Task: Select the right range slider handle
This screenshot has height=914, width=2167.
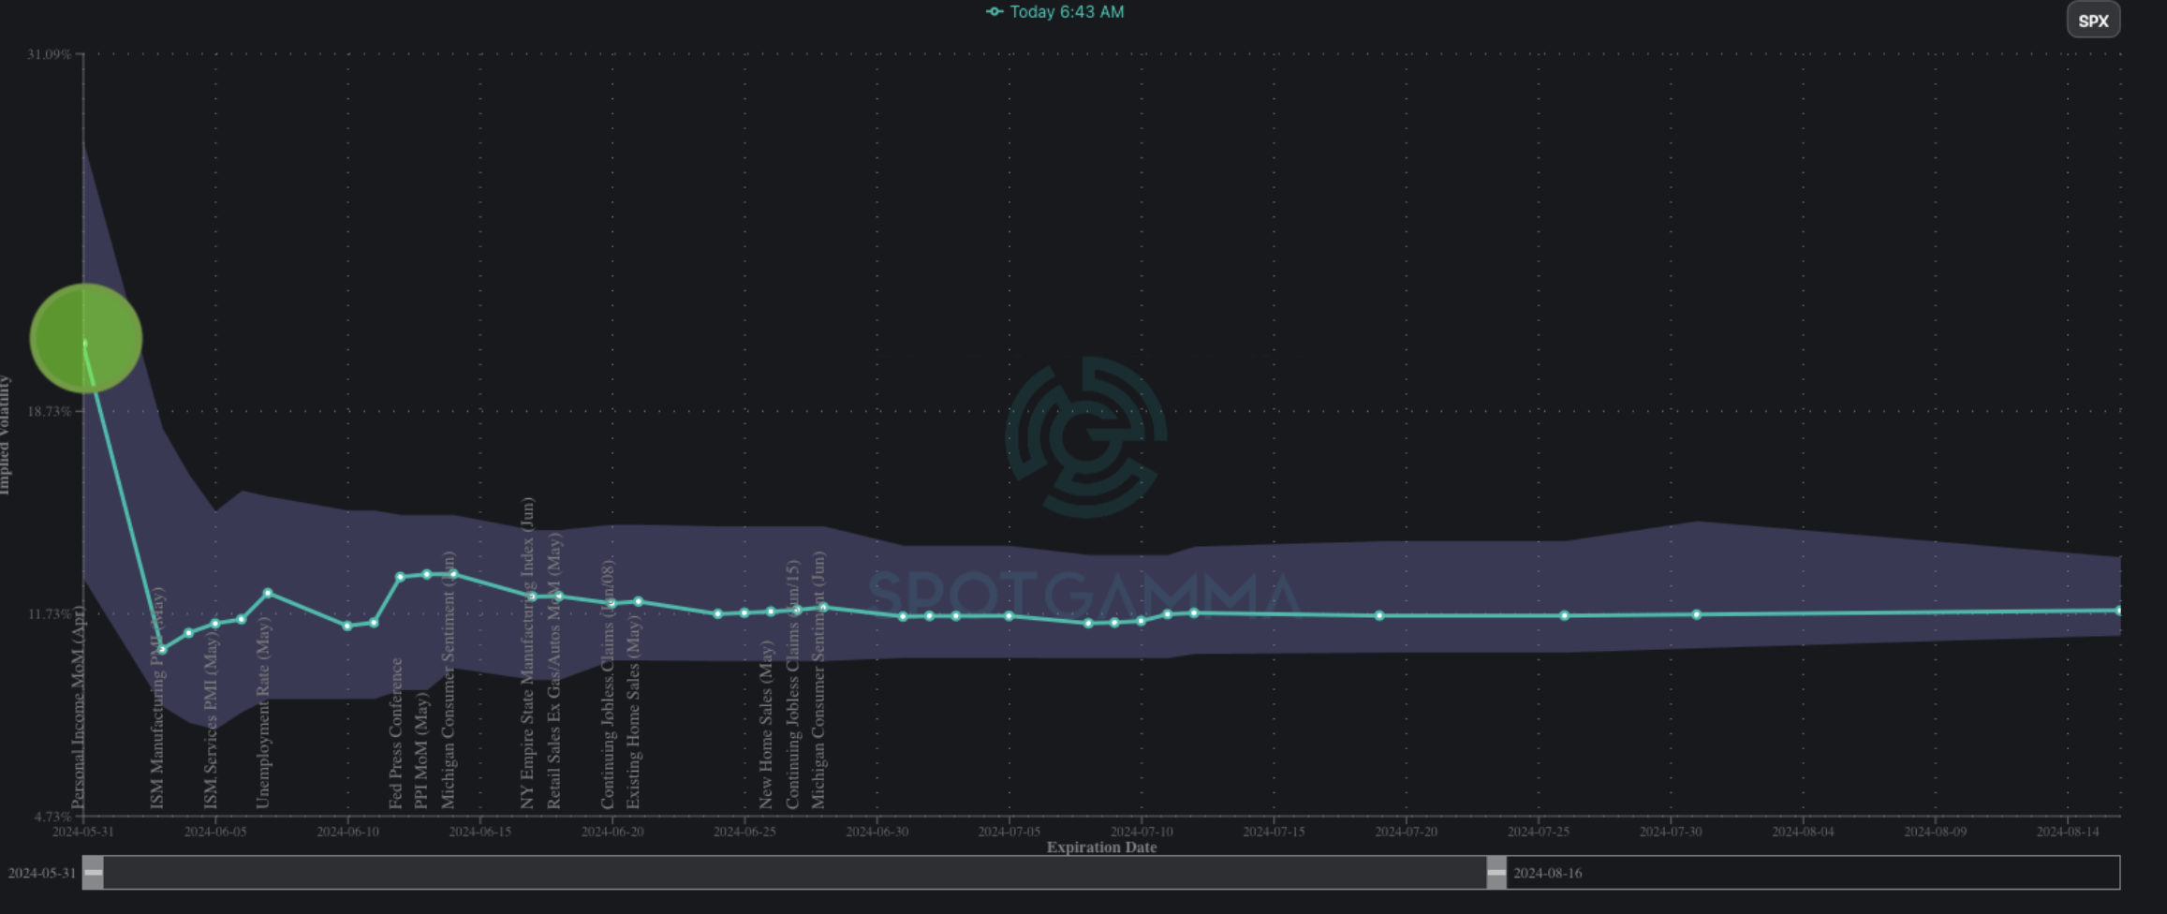Action: (x=1496, y=873)
